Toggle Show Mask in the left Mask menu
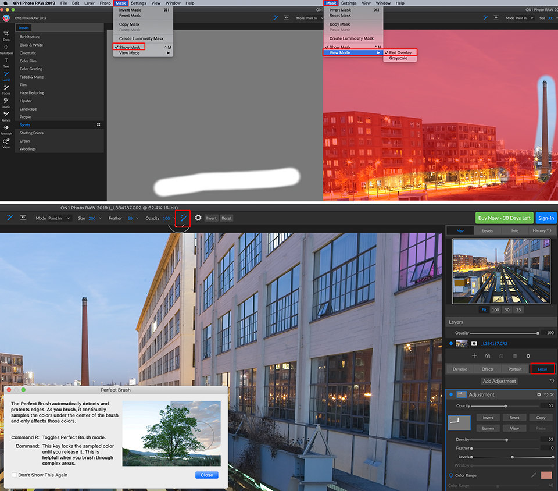This screenshot has width=558, height=491. [129, 47]
